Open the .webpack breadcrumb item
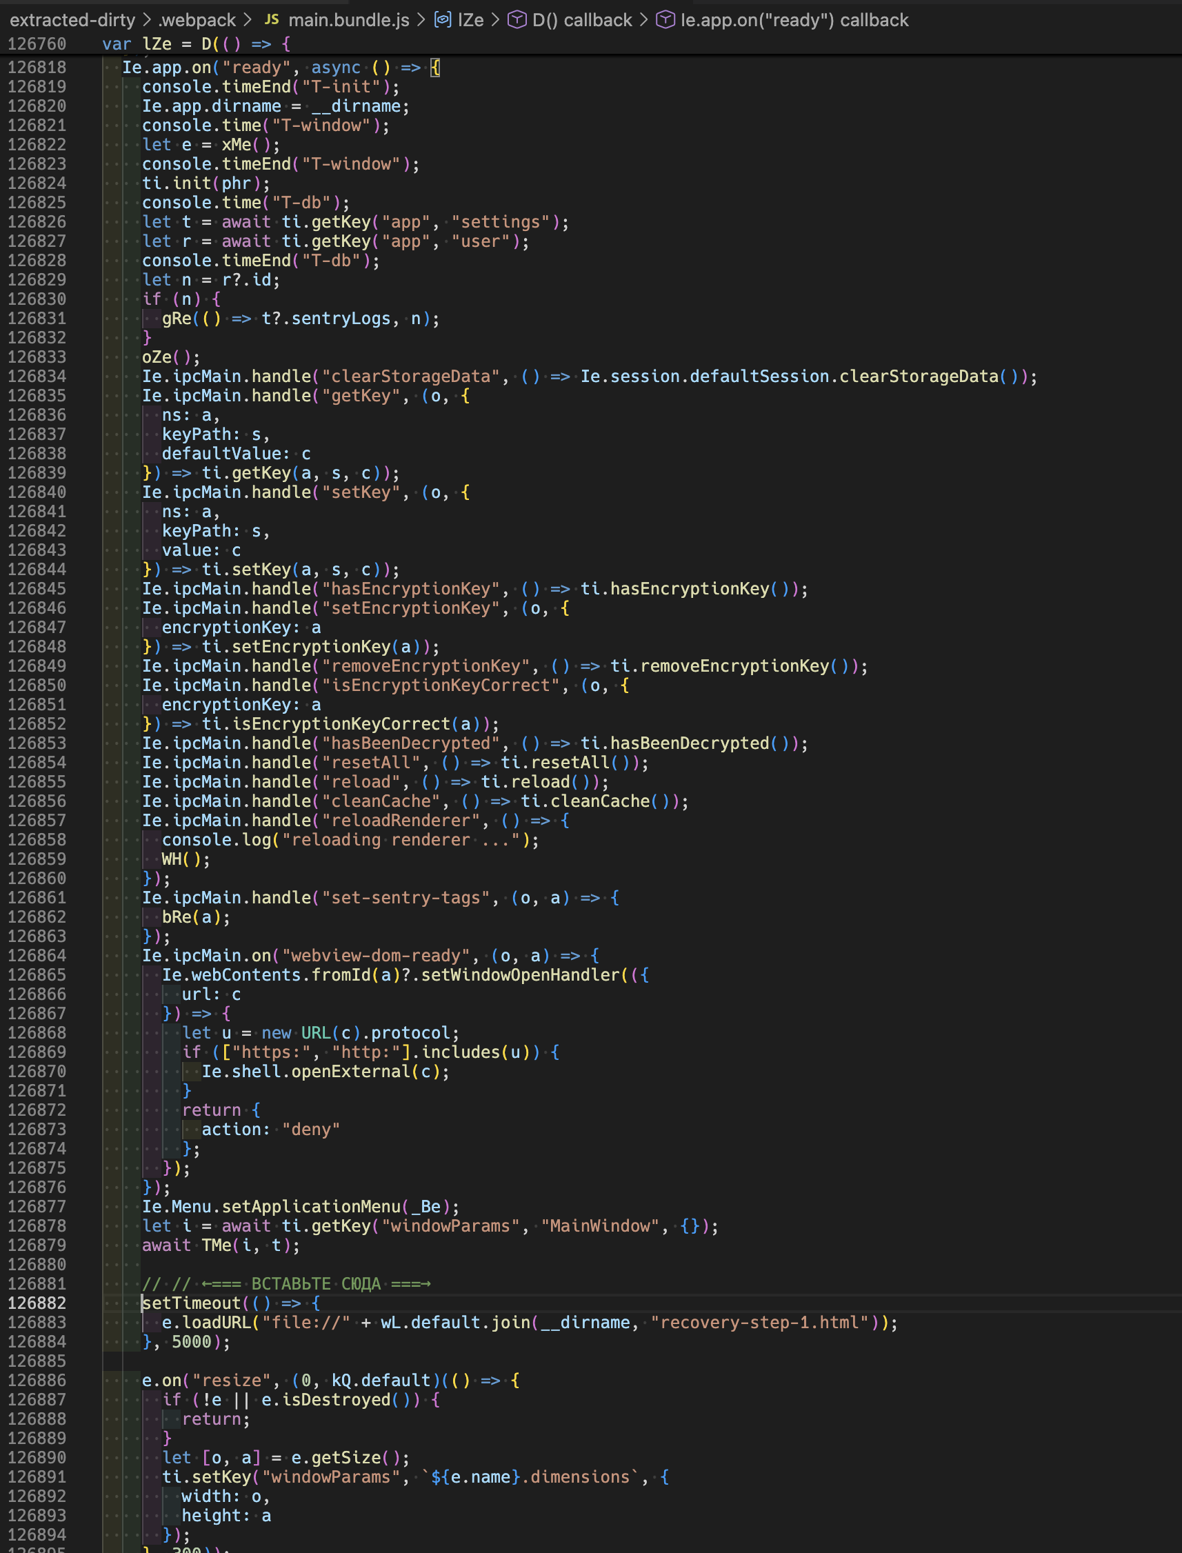Viewport: 1182px width, 1553px height. click(198, 19)
